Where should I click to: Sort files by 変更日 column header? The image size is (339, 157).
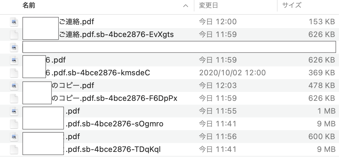208,5
